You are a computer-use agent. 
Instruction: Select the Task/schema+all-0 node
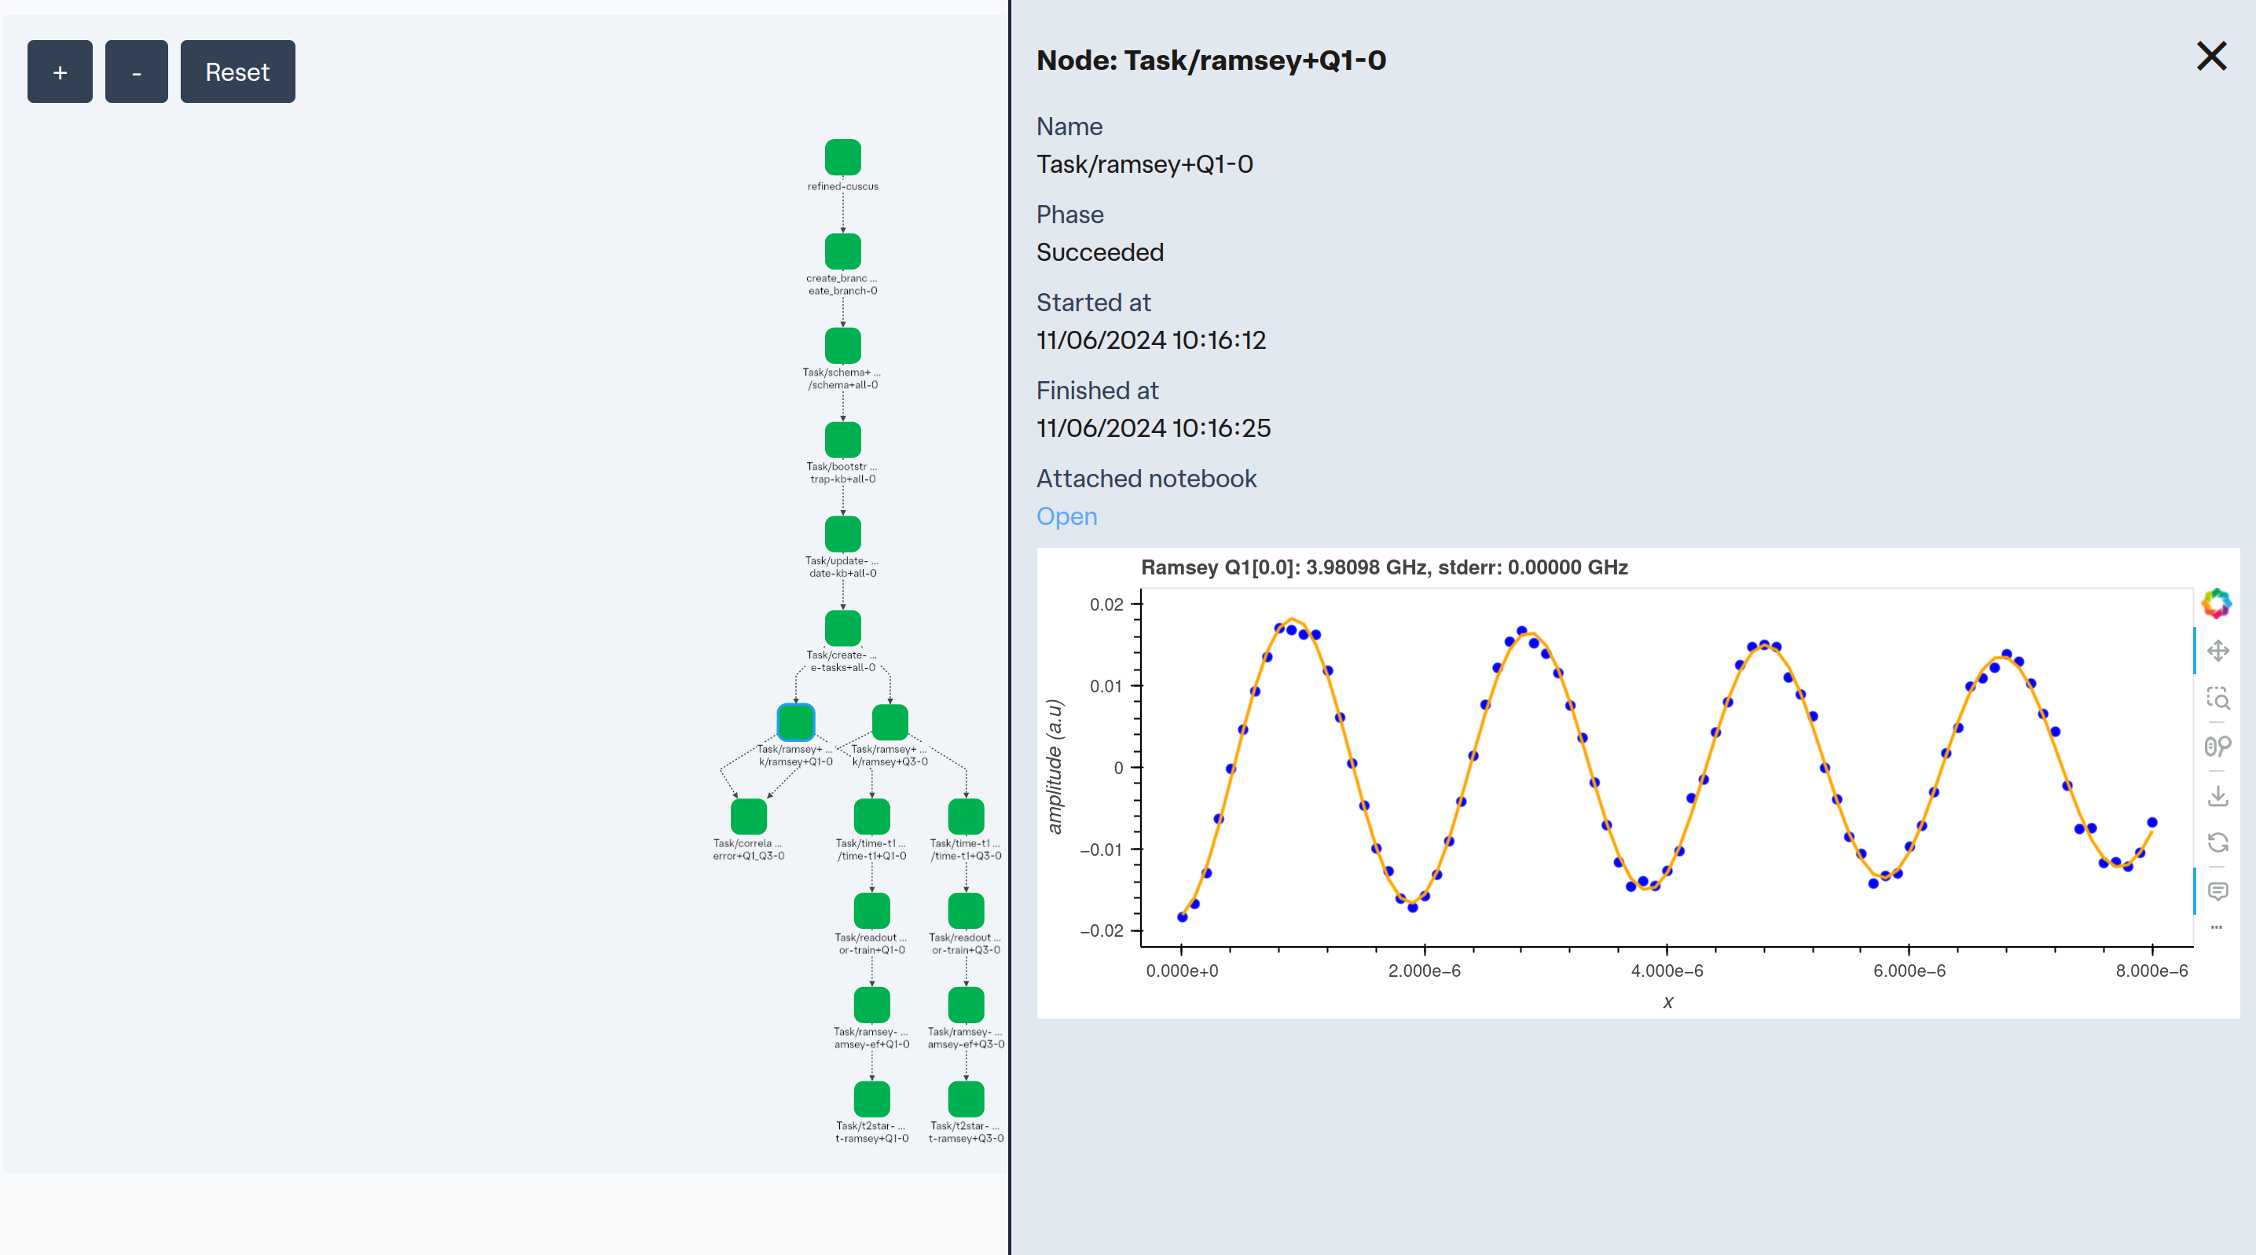coord(842,346)
